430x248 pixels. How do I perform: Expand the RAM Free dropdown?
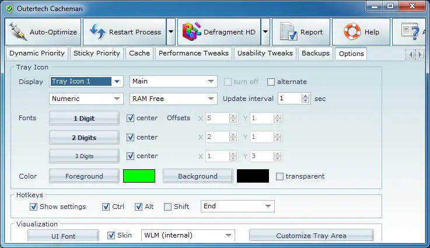click(211, 99)
